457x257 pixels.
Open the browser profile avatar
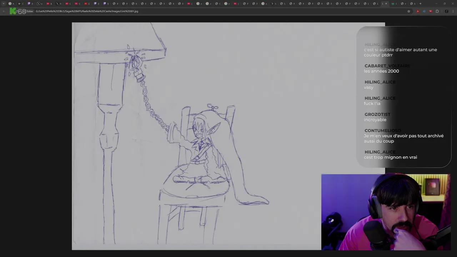point(447,11)
